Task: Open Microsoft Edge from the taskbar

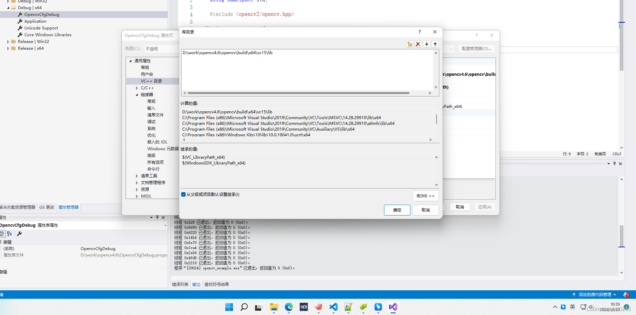Action: pos(289,307)
